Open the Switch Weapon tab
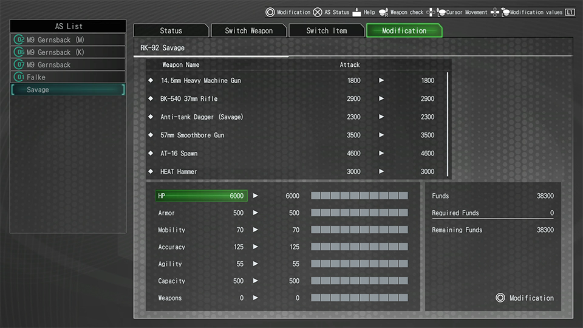 [248, 30]
